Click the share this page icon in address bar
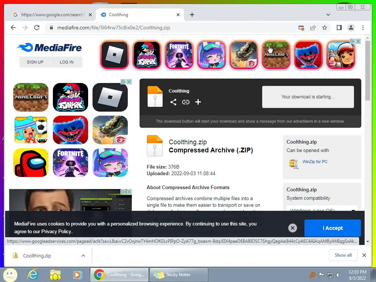Image resolution: width=376 pixels, height=282 pixels. click(313, 28)
